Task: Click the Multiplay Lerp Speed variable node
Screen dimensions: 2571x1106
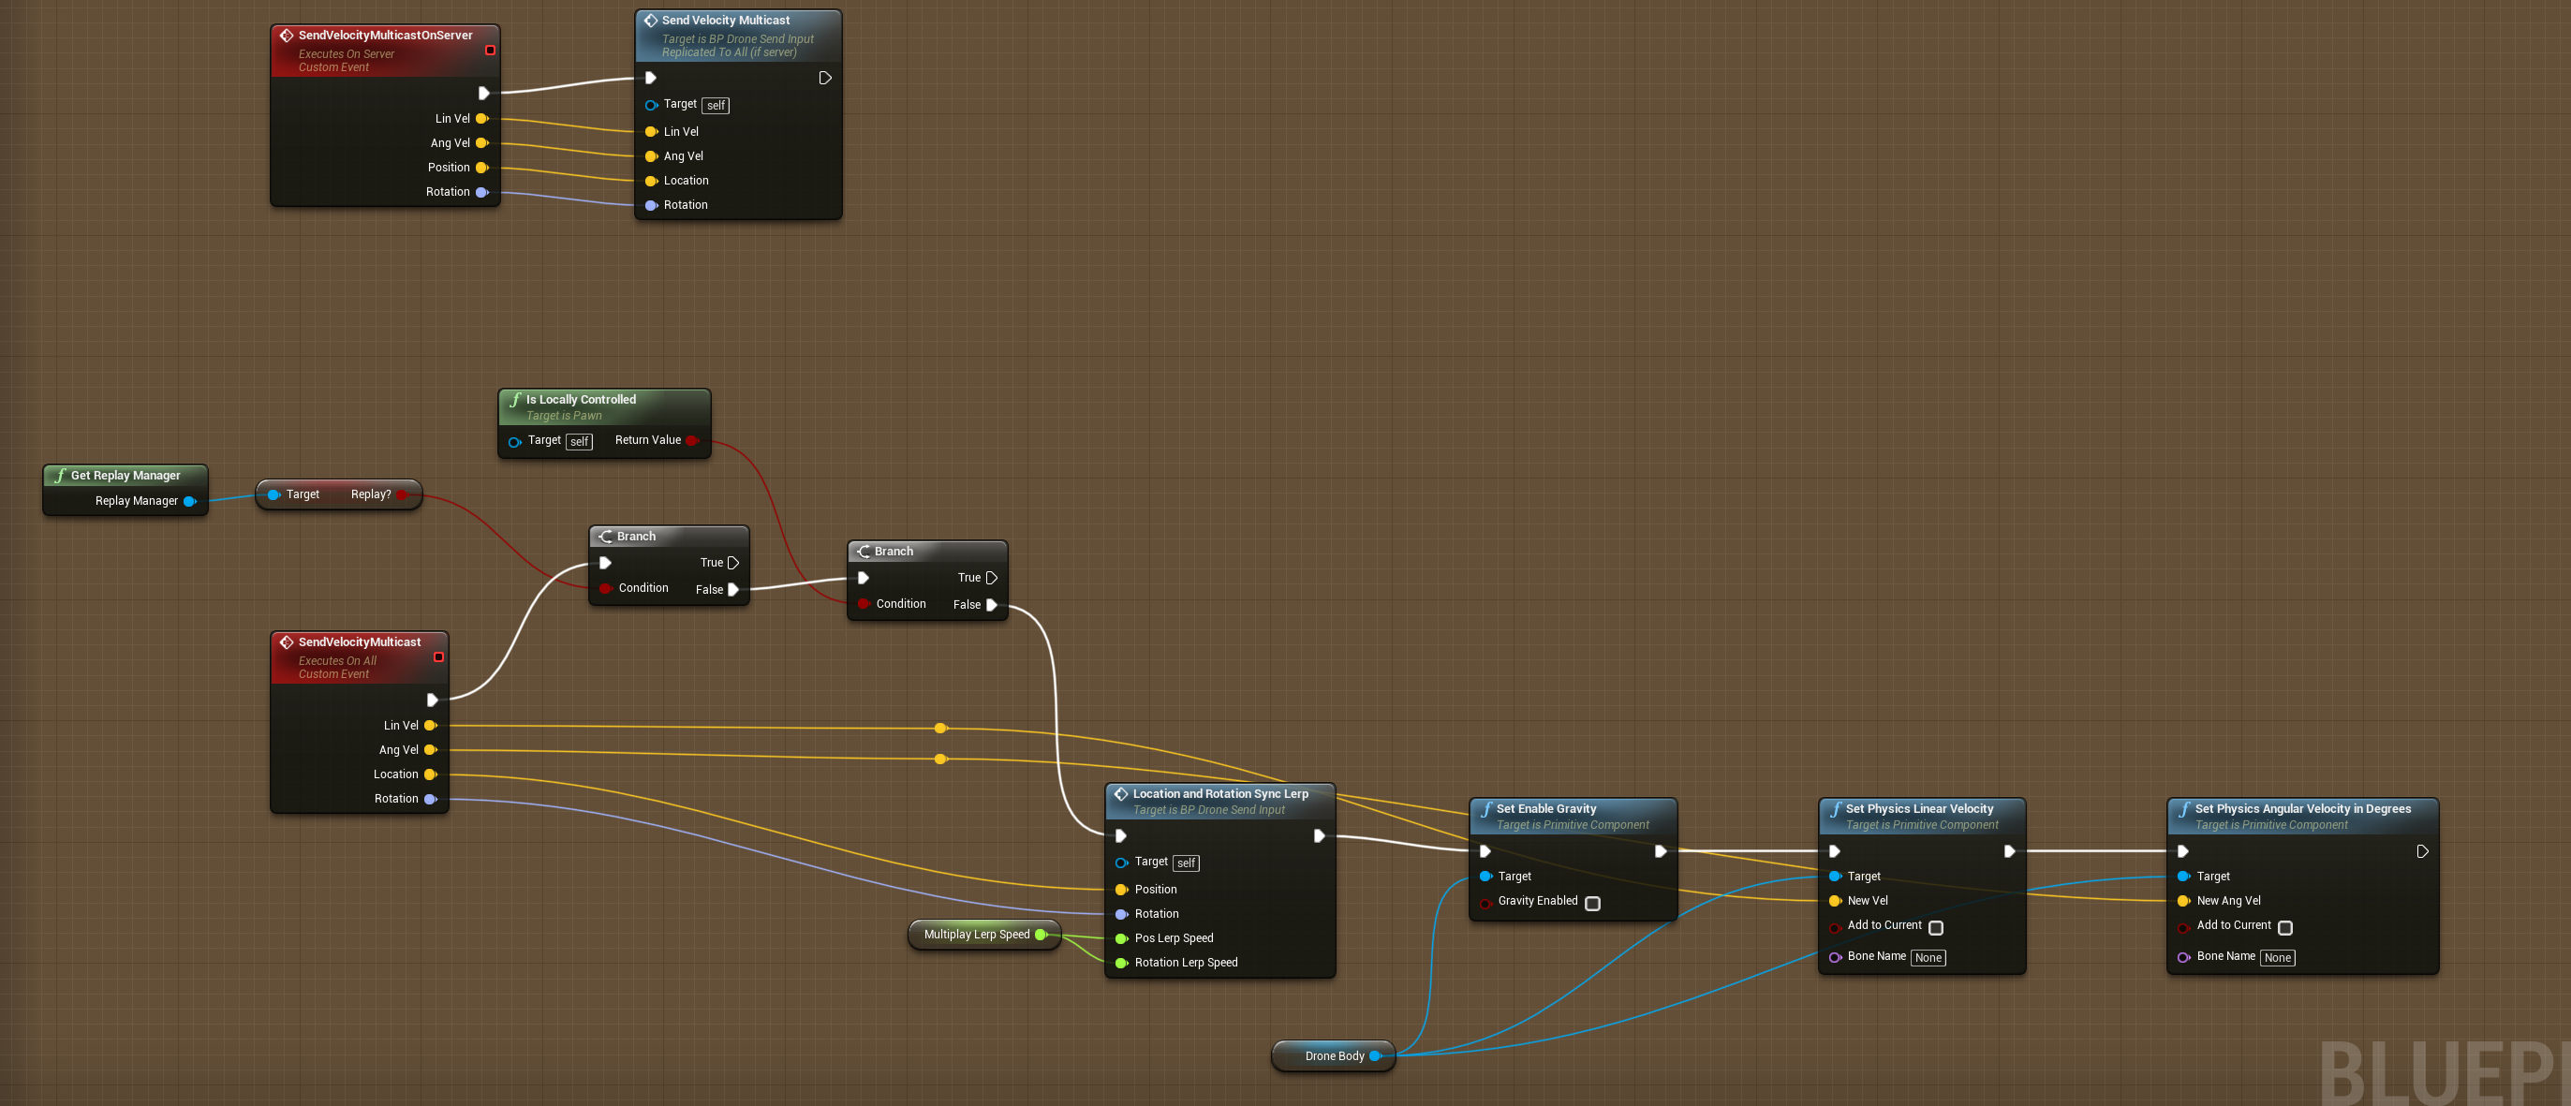Action: pos(976,935)
